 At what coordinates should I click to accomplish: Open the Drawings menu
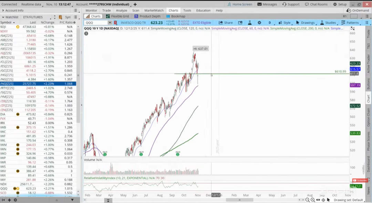coord(306,22)
